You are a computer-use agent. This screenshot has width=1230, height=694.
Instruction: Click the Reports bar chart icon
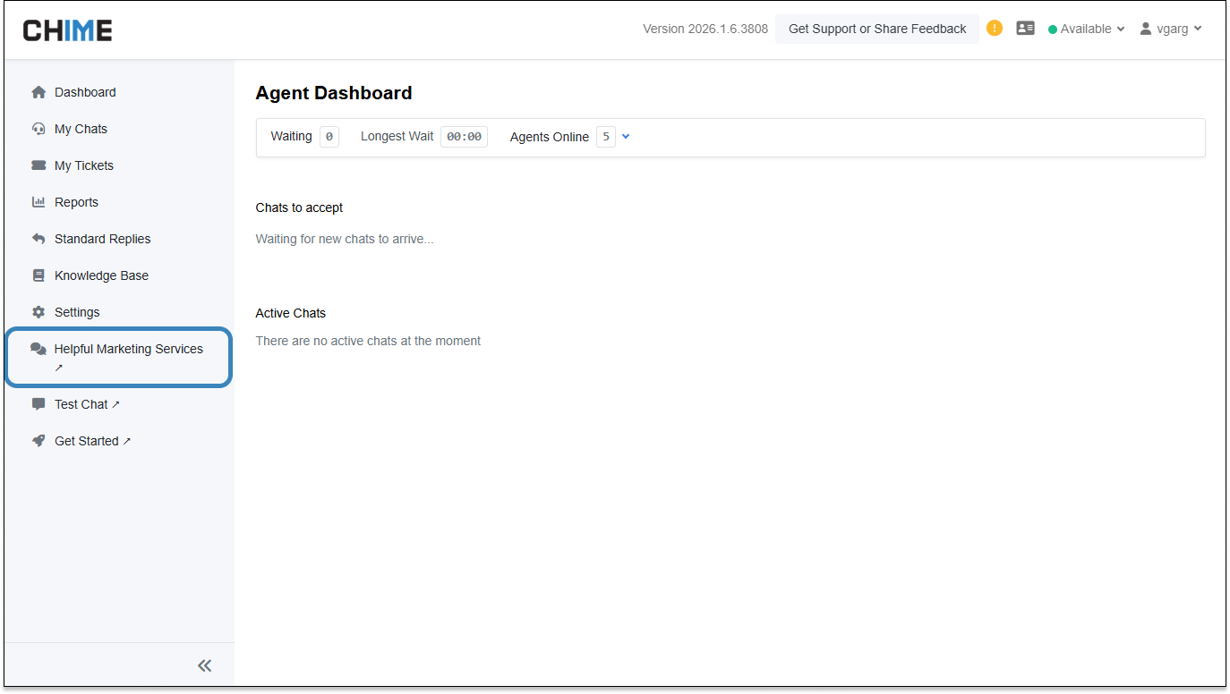click(x=38, y=202)
